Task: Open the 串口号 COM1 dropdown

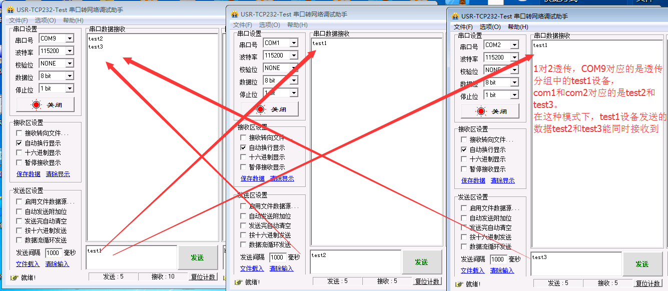Action: (x=294, y=43)
